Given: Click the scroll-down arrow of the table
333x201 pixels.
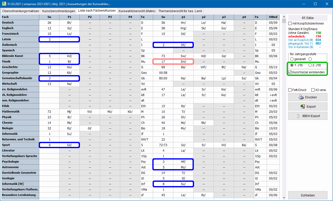Looking at the screenshot, I should point(284,197).
